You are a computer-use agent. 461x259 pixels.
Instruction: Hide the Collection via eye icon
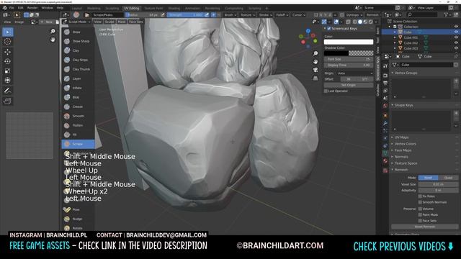(x=456, y=27)
